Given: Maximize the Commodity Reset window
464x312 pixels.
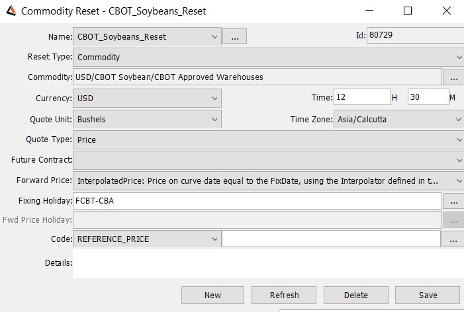Looking at the screenshot, I should pos(408,11).
